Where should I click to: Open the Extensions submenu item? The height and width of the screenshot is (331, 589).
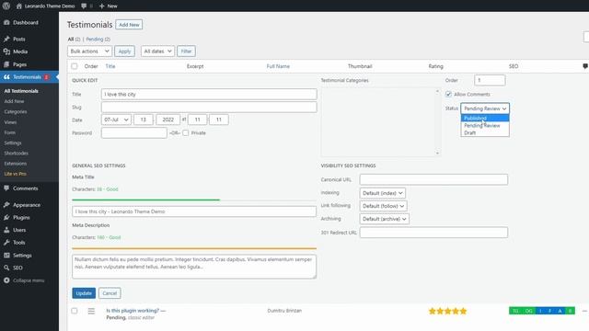point(16,164)
